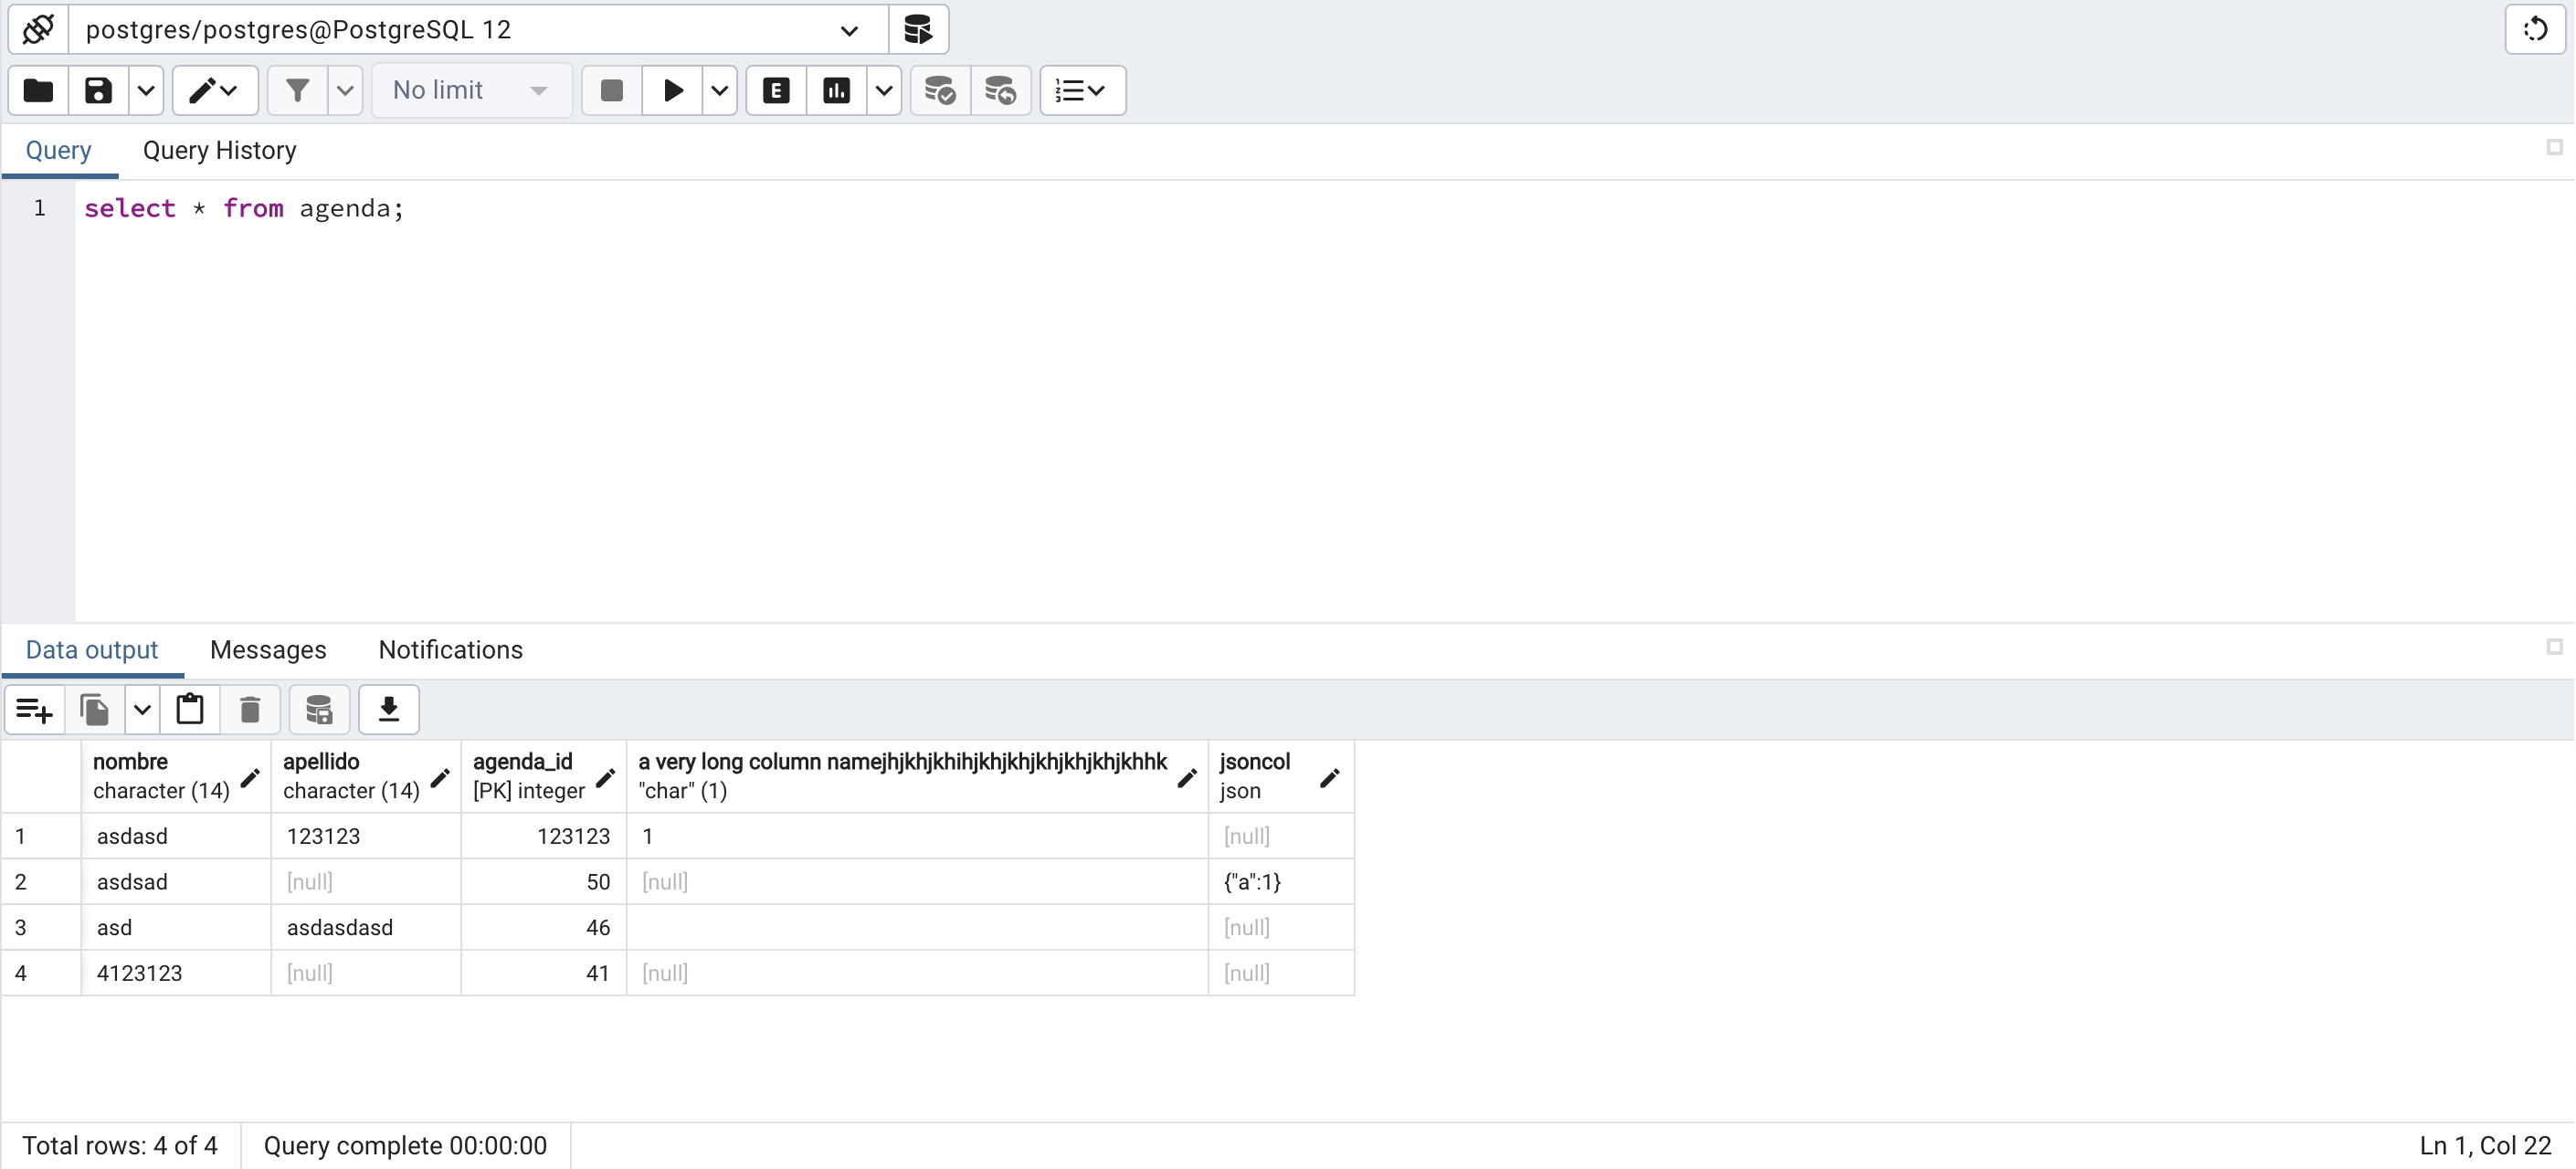This screenshot has width=2576, height=1169.
Task: Open the filter options dropdown arrow
Action: click(x=345, y=91)
